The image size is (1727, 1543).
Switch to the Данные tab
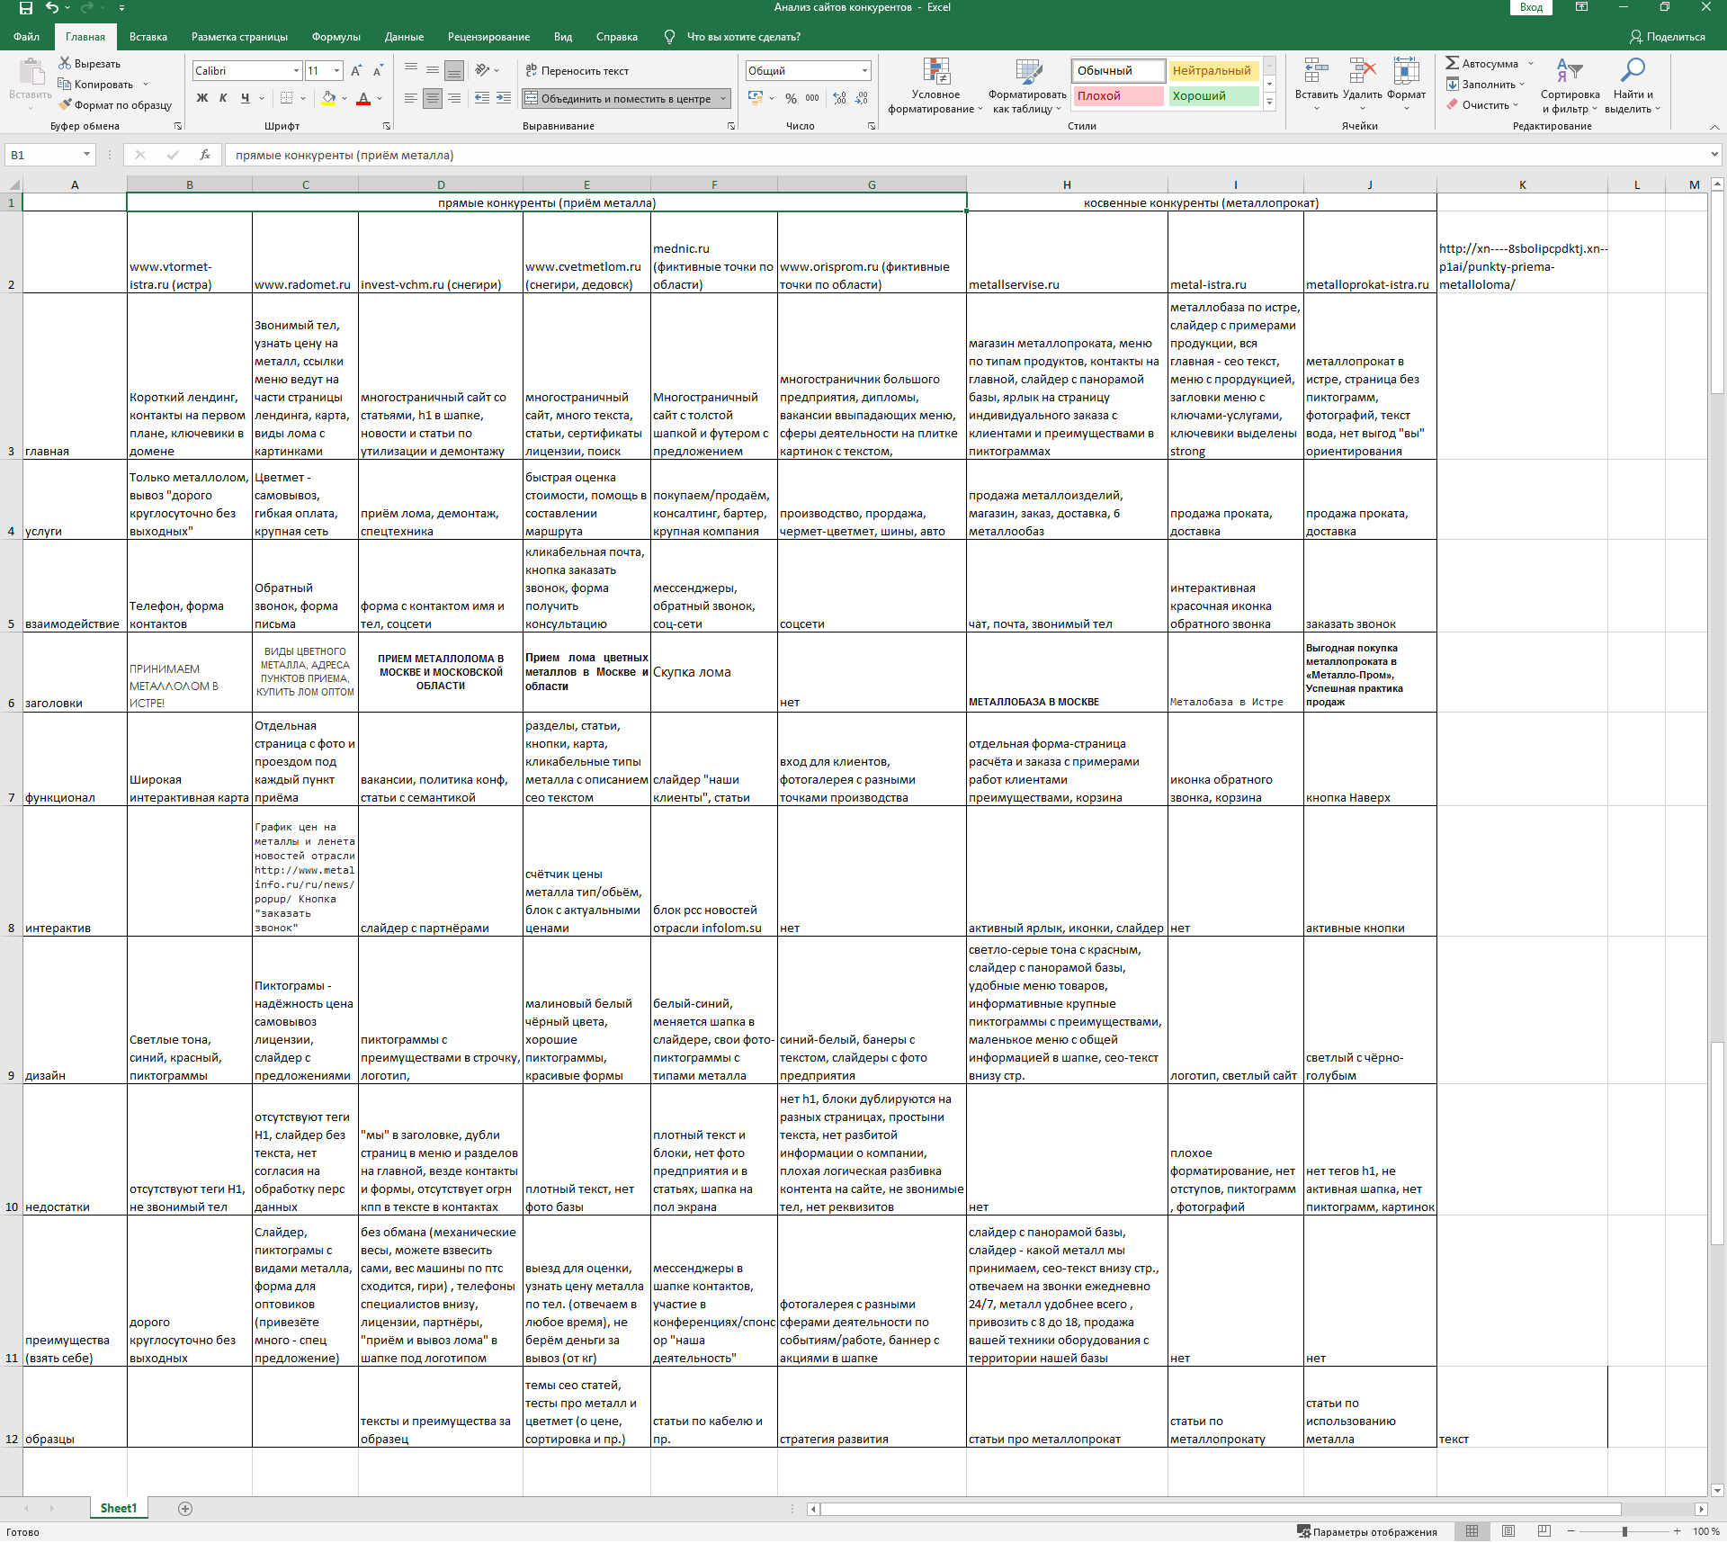pyautogui.click(x=404, y=37)
